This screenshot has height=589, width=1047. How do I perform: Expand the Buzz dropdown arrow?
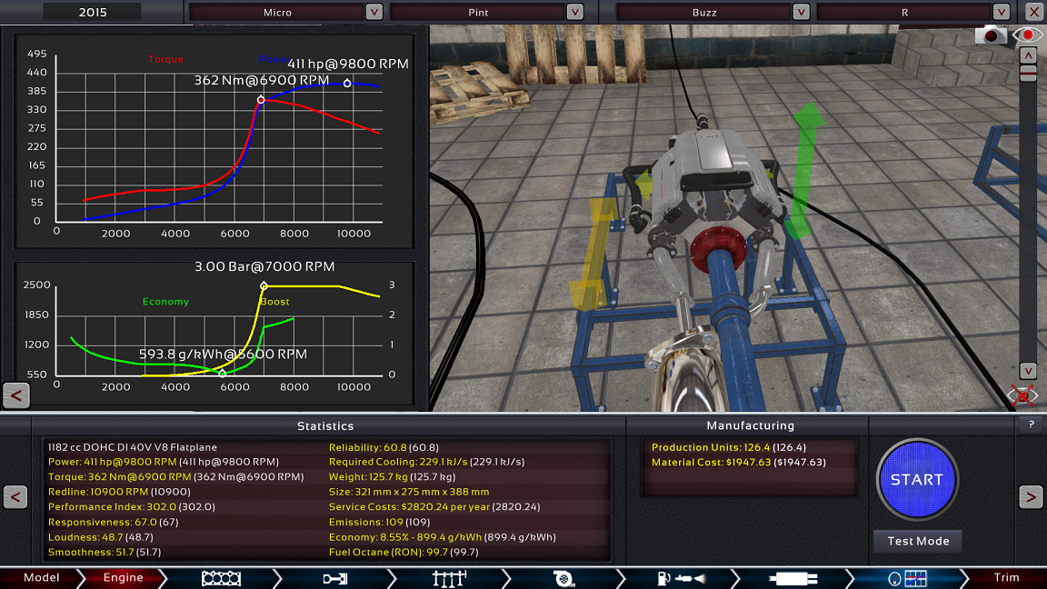tap(802, 12)
